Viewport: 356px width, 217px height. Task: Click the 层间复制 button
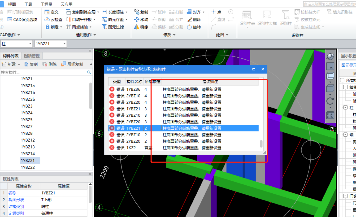pos(72,64)
